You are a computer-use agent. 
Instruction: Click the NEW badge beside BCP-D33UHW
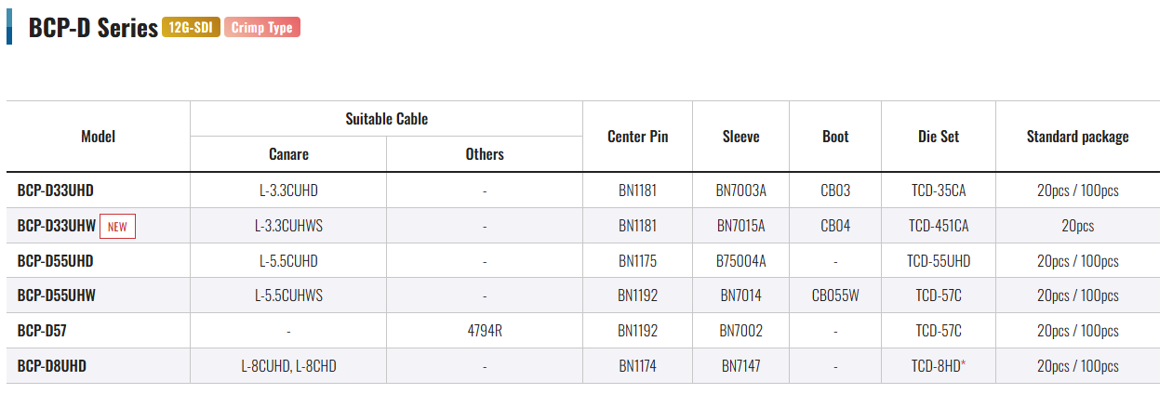pyautogui.click(x=117, y=227)
